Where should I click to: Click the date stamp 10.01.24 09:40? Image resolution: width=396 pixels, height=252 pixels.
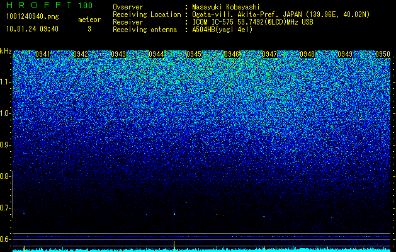pyautogui.click(x=32, y=29)
